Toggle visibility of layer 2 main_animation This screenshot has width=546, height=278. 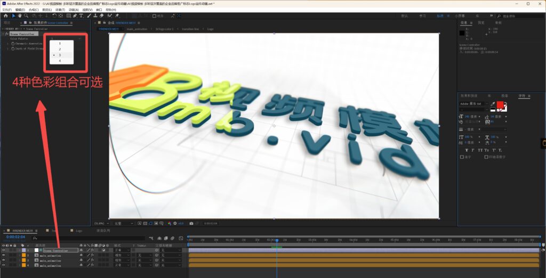click(x=3, y=255)
